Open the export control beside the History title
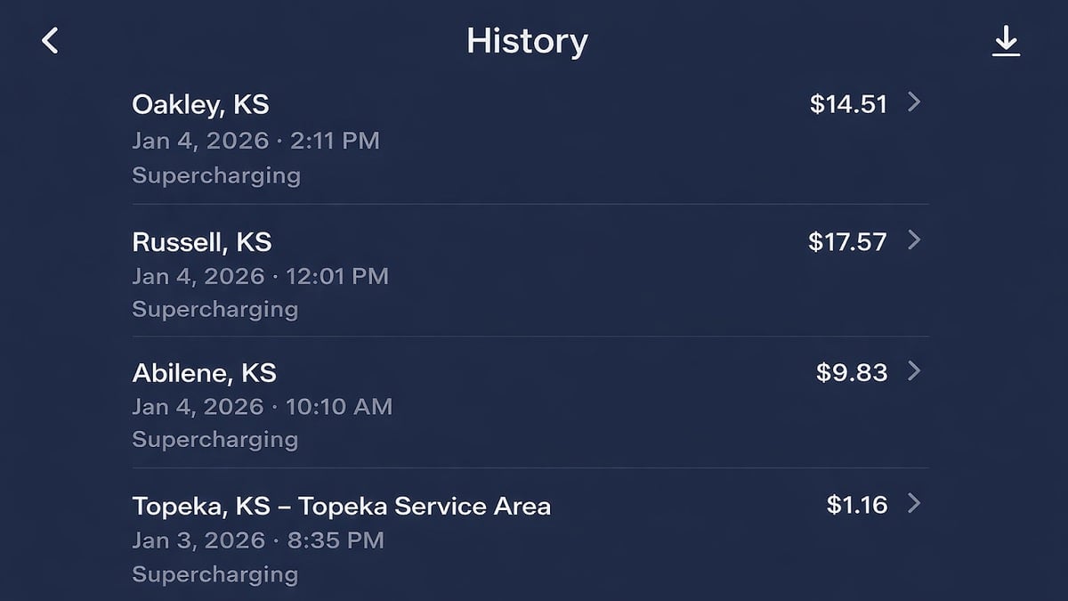This screenshot has height=601, width=1068. coord(1008,39)
